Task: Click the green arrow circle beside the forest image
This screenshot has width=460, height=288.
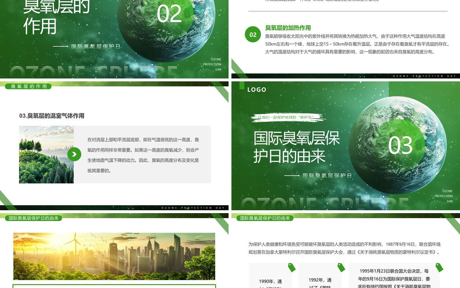Action: click(x=74, y=154)
